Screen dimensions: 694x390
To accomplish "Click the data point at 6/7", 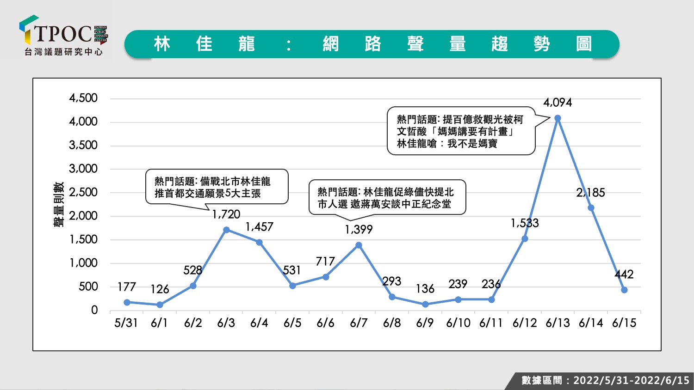I will (359, 245).
